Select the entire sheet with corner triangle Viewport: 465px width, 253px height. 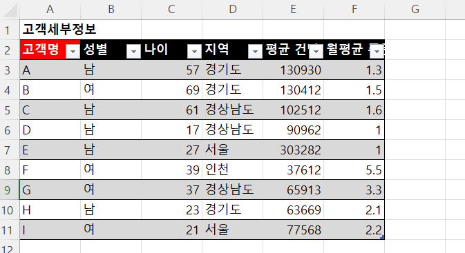coord(10,10)
